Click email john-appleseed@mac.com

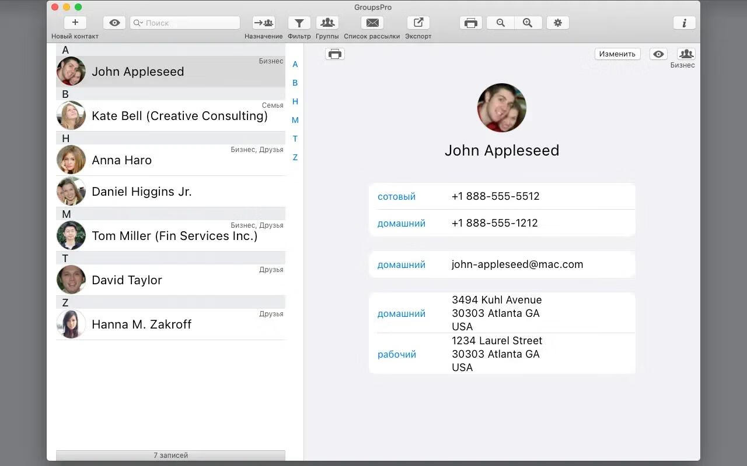point(517,264)
